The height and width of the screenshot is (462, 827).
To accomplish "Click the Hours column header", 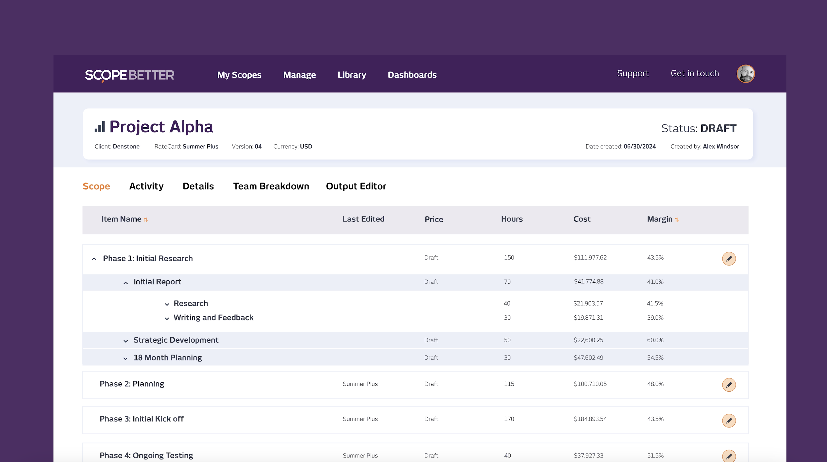I will pyautogui.click(x=512, y=219).
